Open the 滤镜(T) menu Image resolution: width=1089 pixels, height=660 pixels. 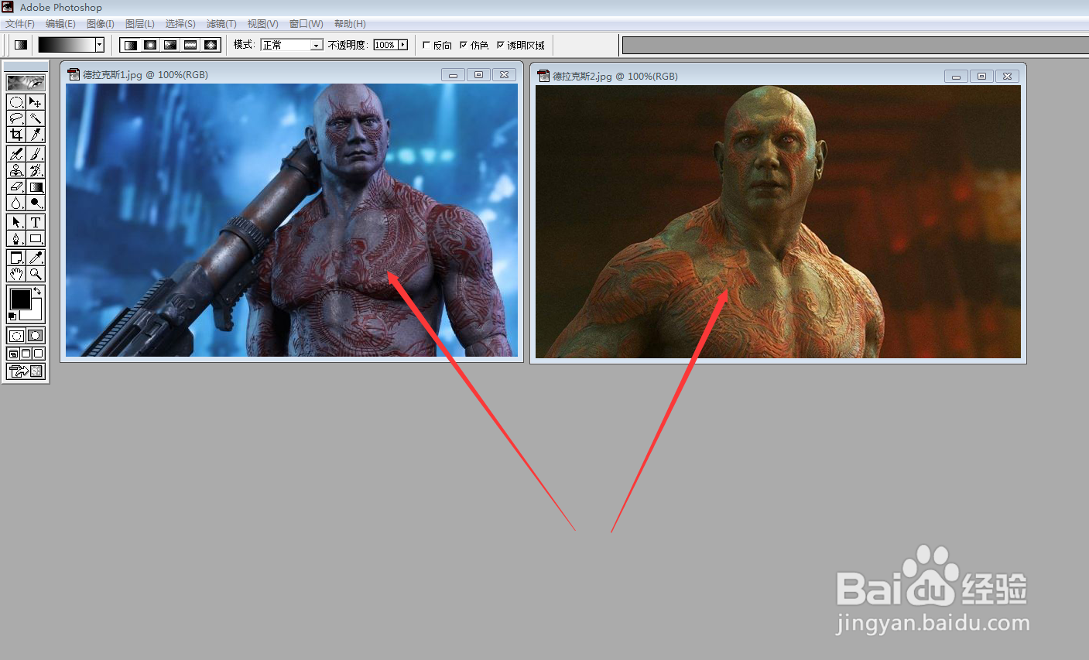pyautogui.click(x=221, y=24)
